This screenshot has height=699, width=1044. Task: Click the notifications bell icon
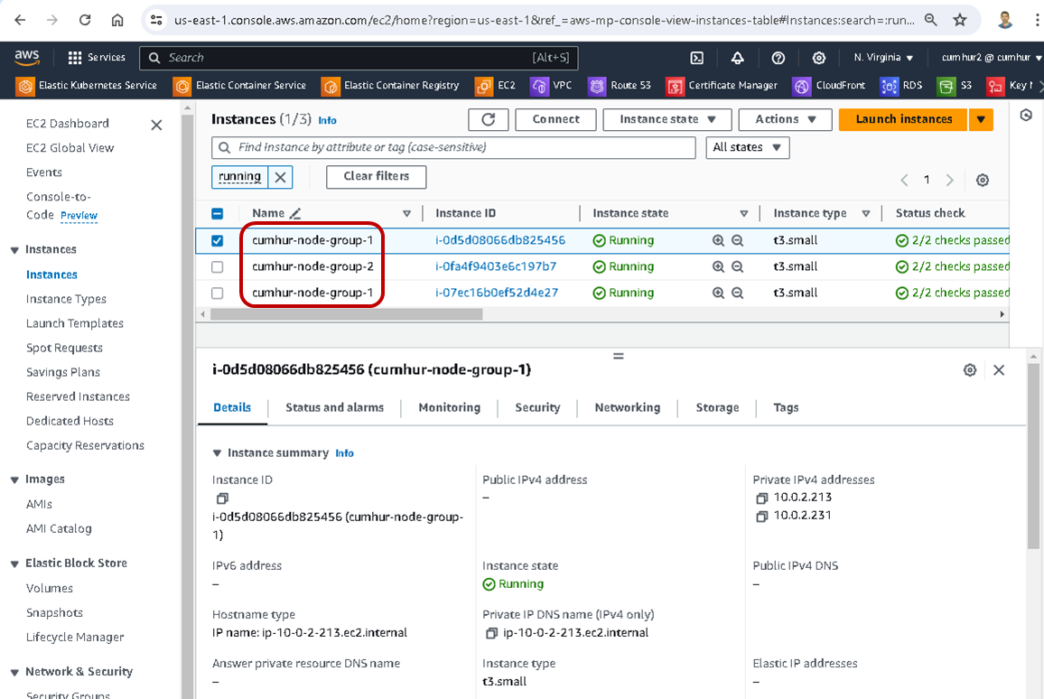738,58
